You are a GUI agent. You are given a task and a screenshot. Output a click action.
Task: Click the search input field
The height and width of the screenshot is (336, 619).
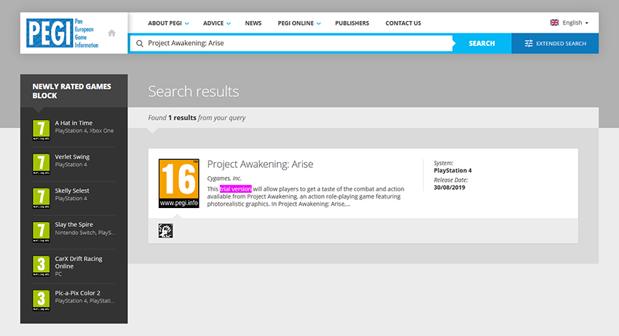pyautogui.click(x=291, y=44)
